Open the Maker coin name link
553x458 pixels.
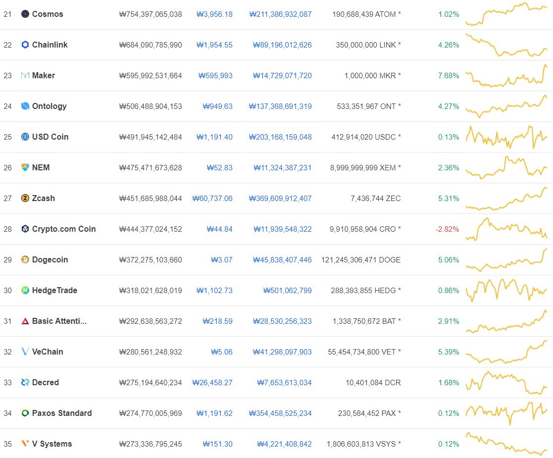(x=44, y=76)
